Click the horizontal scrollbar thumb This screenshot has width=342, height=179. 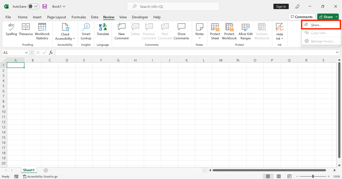pyautogui.click(x=269, y=170)
